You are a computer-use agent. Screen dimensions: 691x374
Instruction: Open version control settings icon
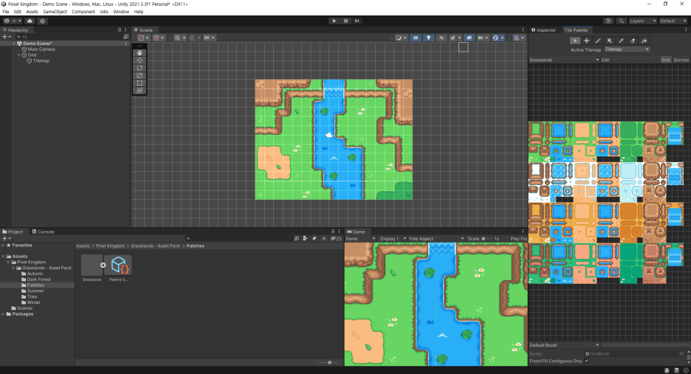coord(42,21)
